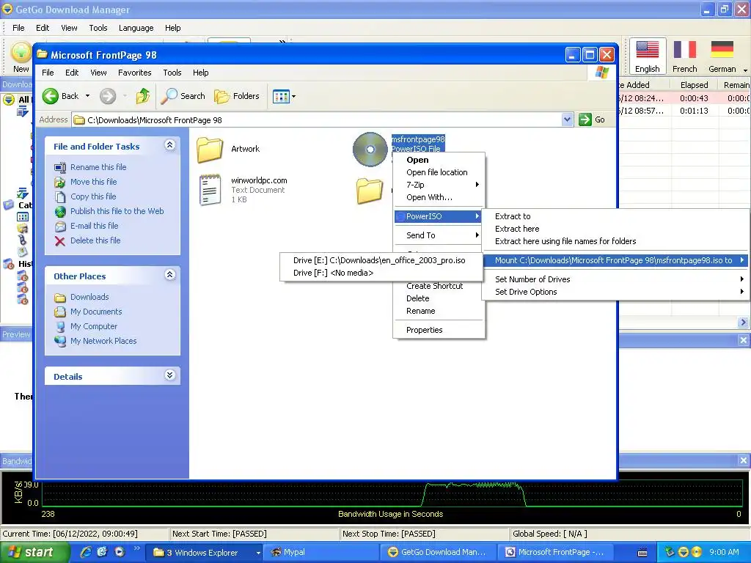751x563 pixels.
Task: Close the GetGo Preview panel
Action: pyautogui.click(x=743, y=340)
